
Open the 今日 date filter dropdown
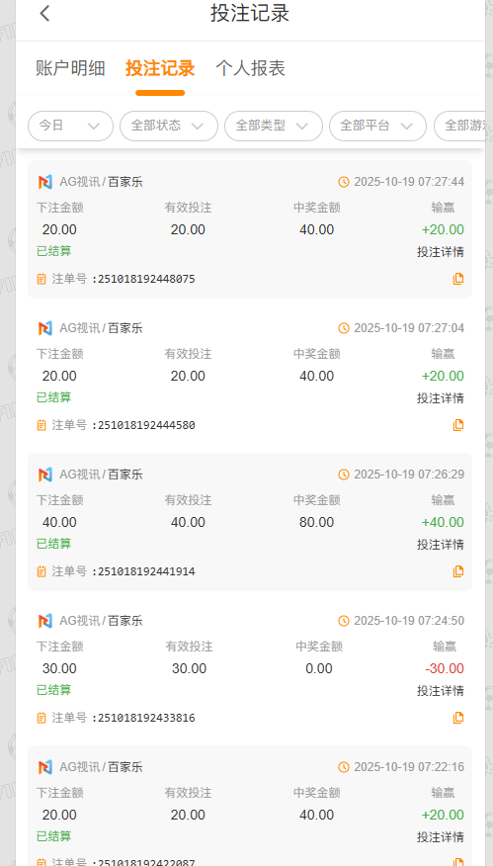click(71, 126)
